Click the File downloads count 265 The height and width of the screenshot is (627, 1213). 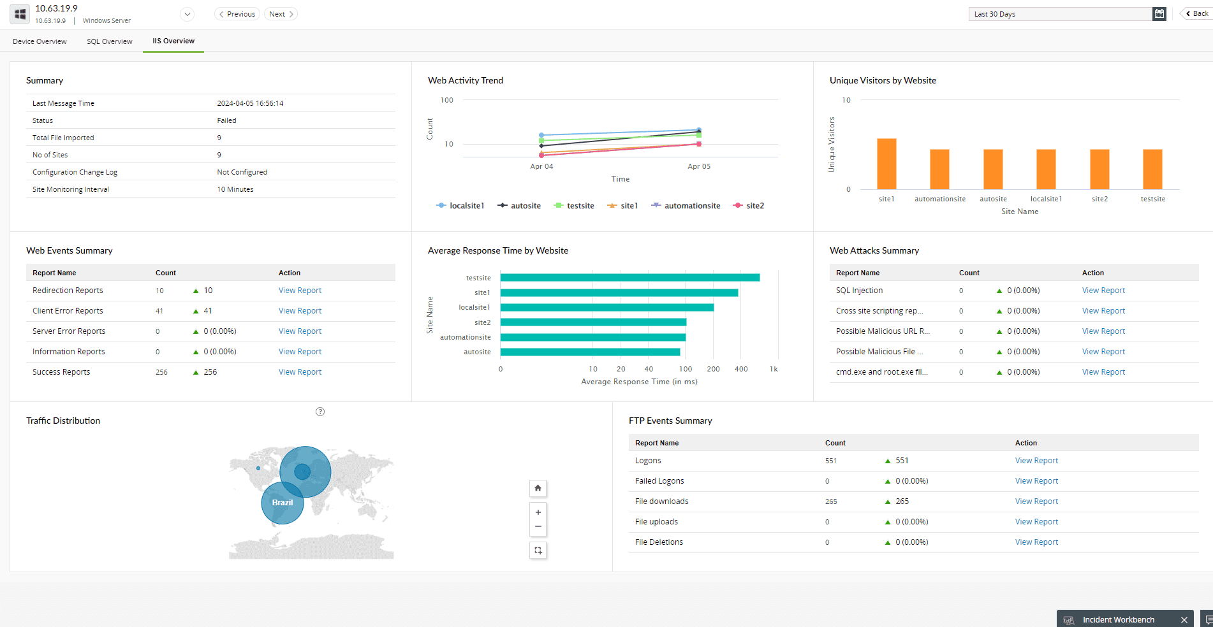click(831, 501)
